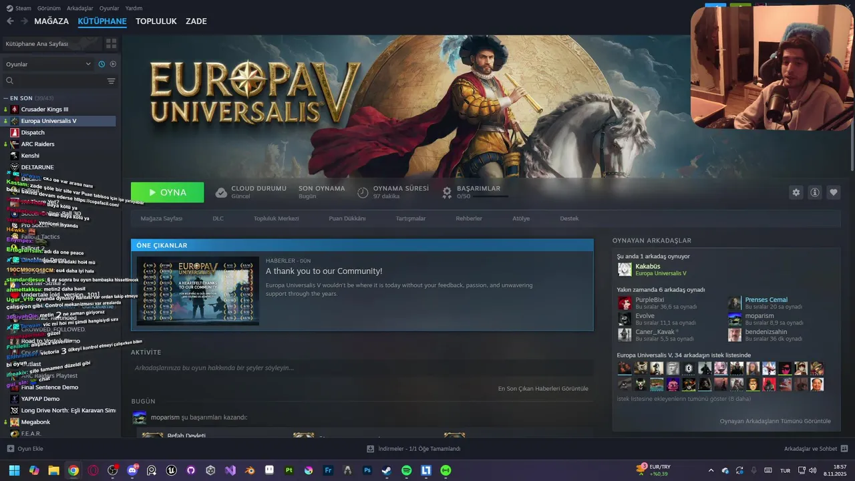Viewport: 855px width, 481px height.
Task: Open the Mağaza Sayfası tab
Action: coord(162,218)
